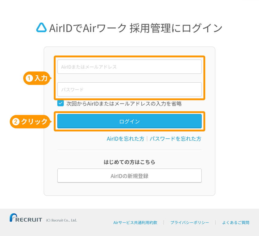Click the RECRUIT wordmark in footer
Image resolution: width=259 pixels, height=236 pixels.
[x=29, y=220]
